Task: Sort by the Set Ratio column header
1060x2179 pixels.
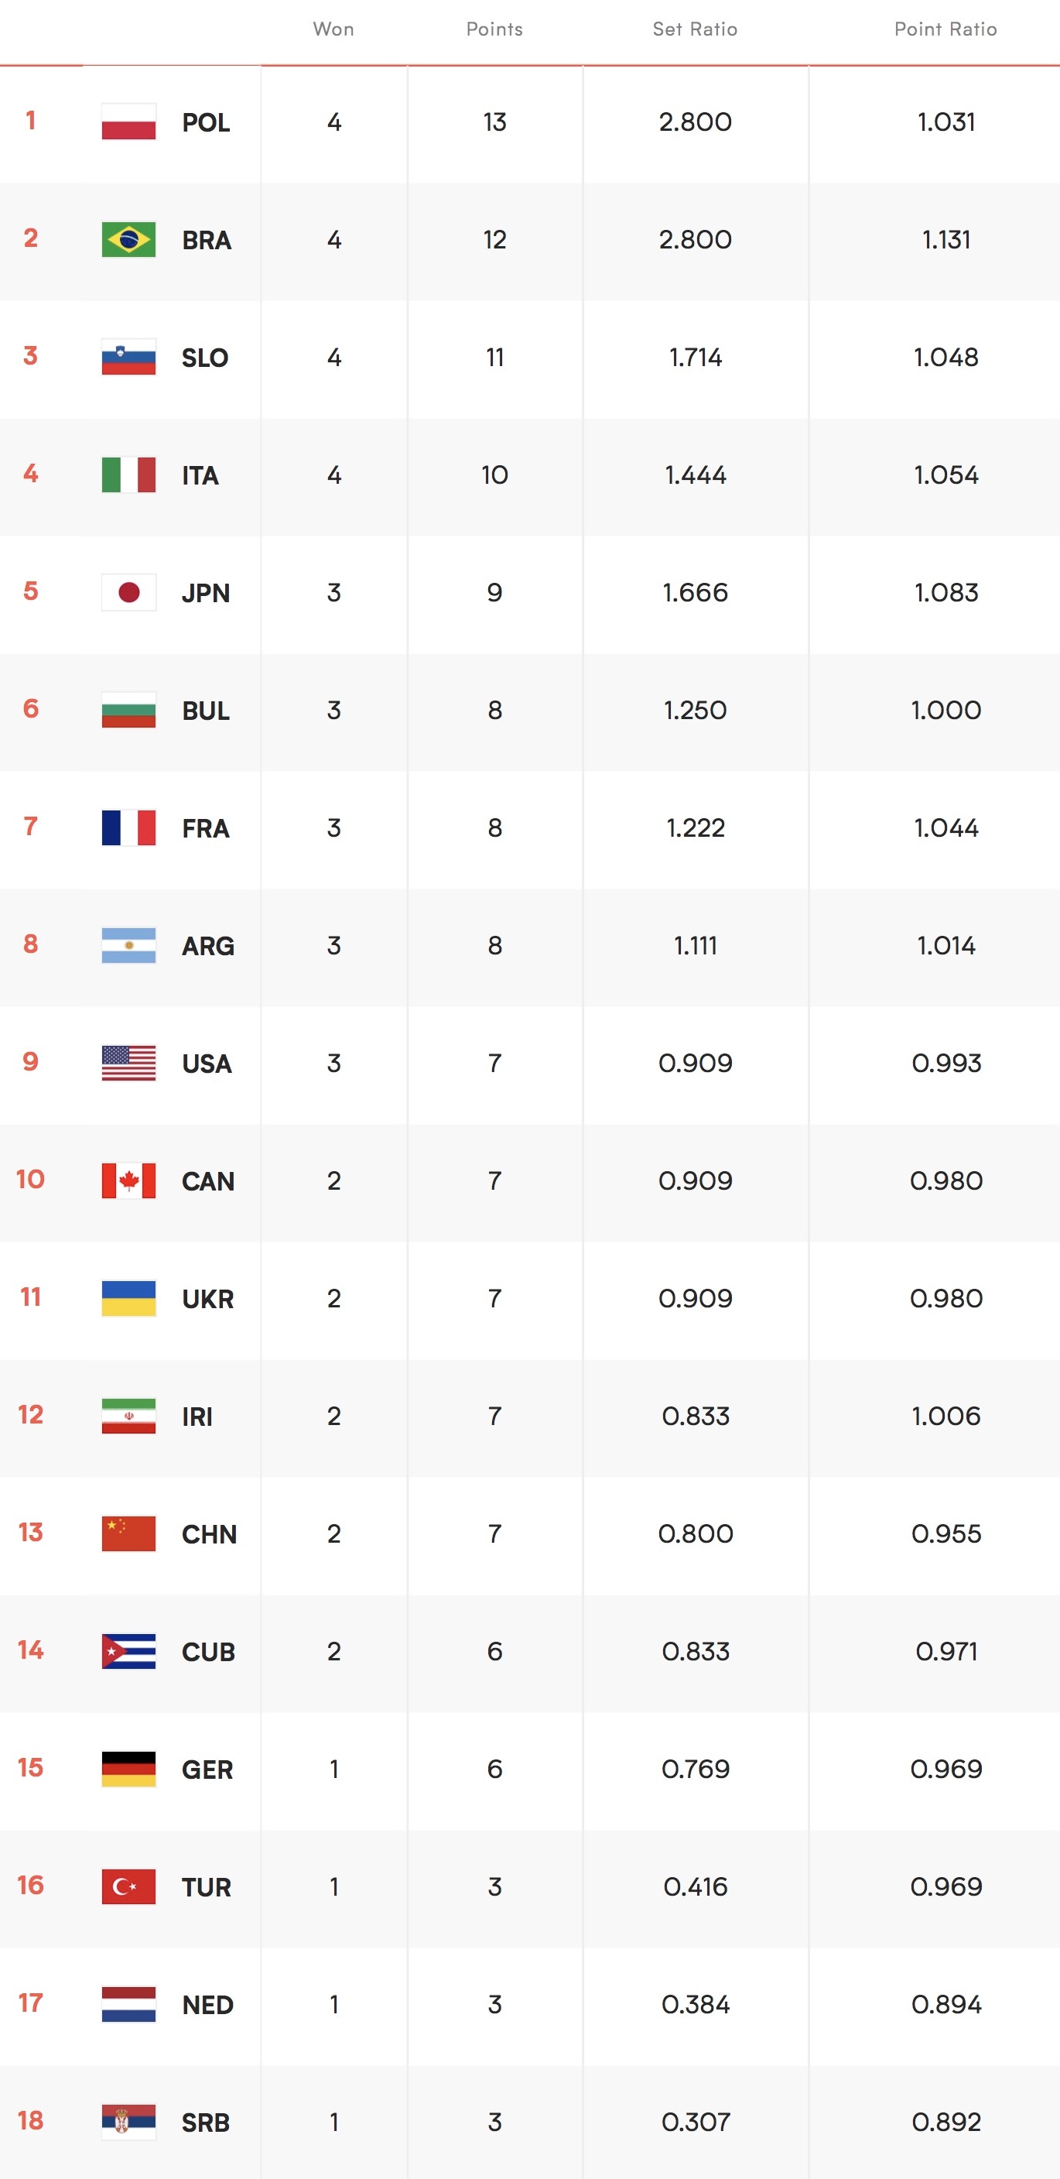Action: point(695,29)
